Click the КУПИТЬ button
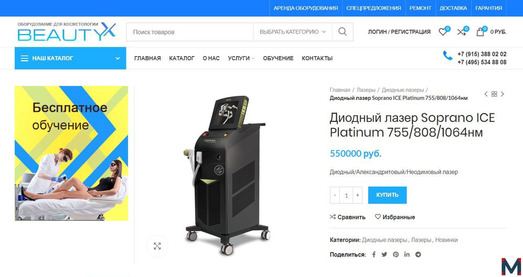This screenshot has width=523, height=277. tap(387, 195)
